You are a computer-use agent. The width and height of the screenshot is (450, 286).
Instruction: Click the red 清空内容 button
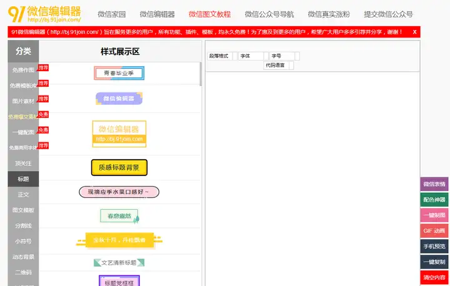(x=434, y=277)
